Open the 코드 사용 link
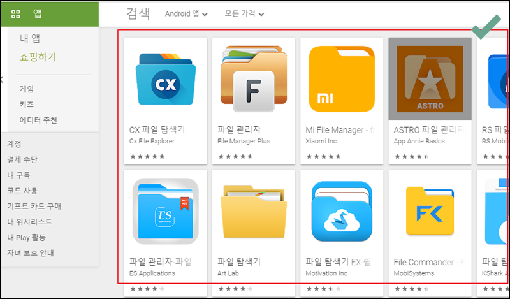This screenshot has height=299, width=510. pos(22,191)
